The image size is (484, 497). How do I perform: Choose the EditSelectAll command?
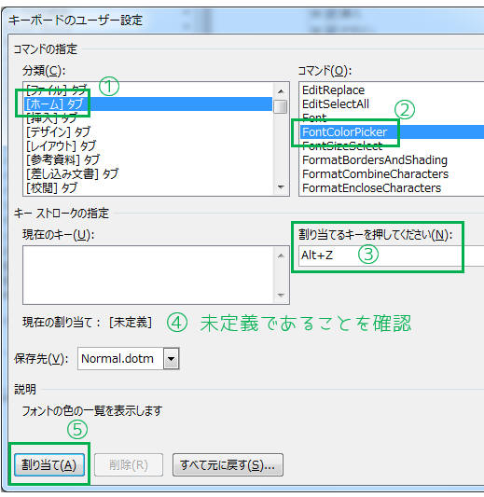pos(392,104)
